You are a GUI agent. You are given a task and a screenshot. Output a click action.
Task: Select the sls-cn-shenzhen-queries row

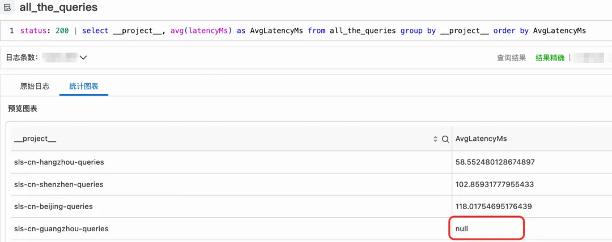coord(59,184)
